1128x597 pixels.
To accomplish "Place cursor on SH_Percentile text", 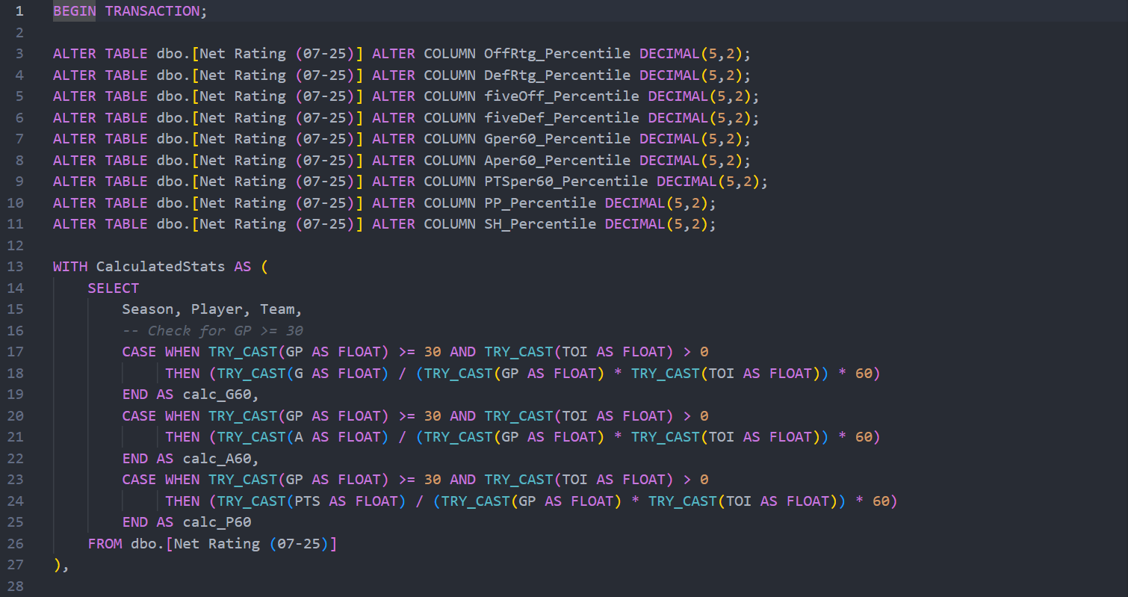I will click(x=540, y=224).
